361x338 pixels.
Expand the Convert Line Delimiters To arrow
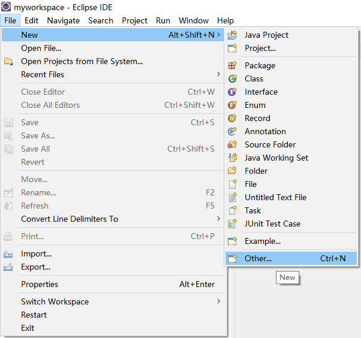point(218,219)
